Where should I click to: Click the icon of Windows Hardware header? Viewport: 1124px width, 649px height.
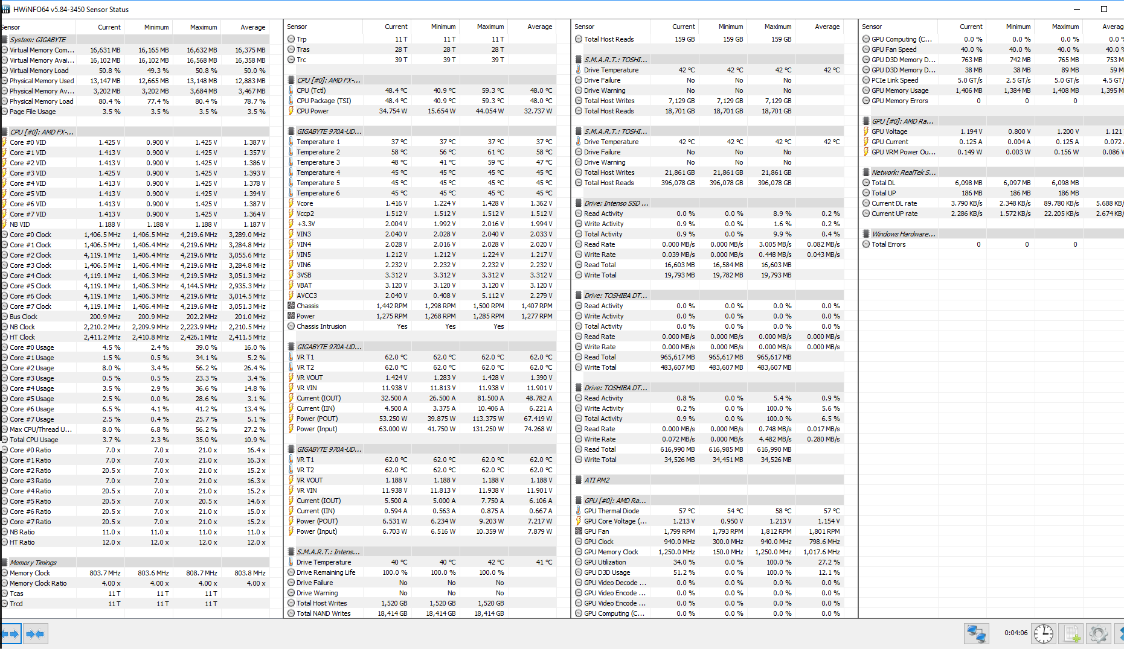[x=865, y=234]
